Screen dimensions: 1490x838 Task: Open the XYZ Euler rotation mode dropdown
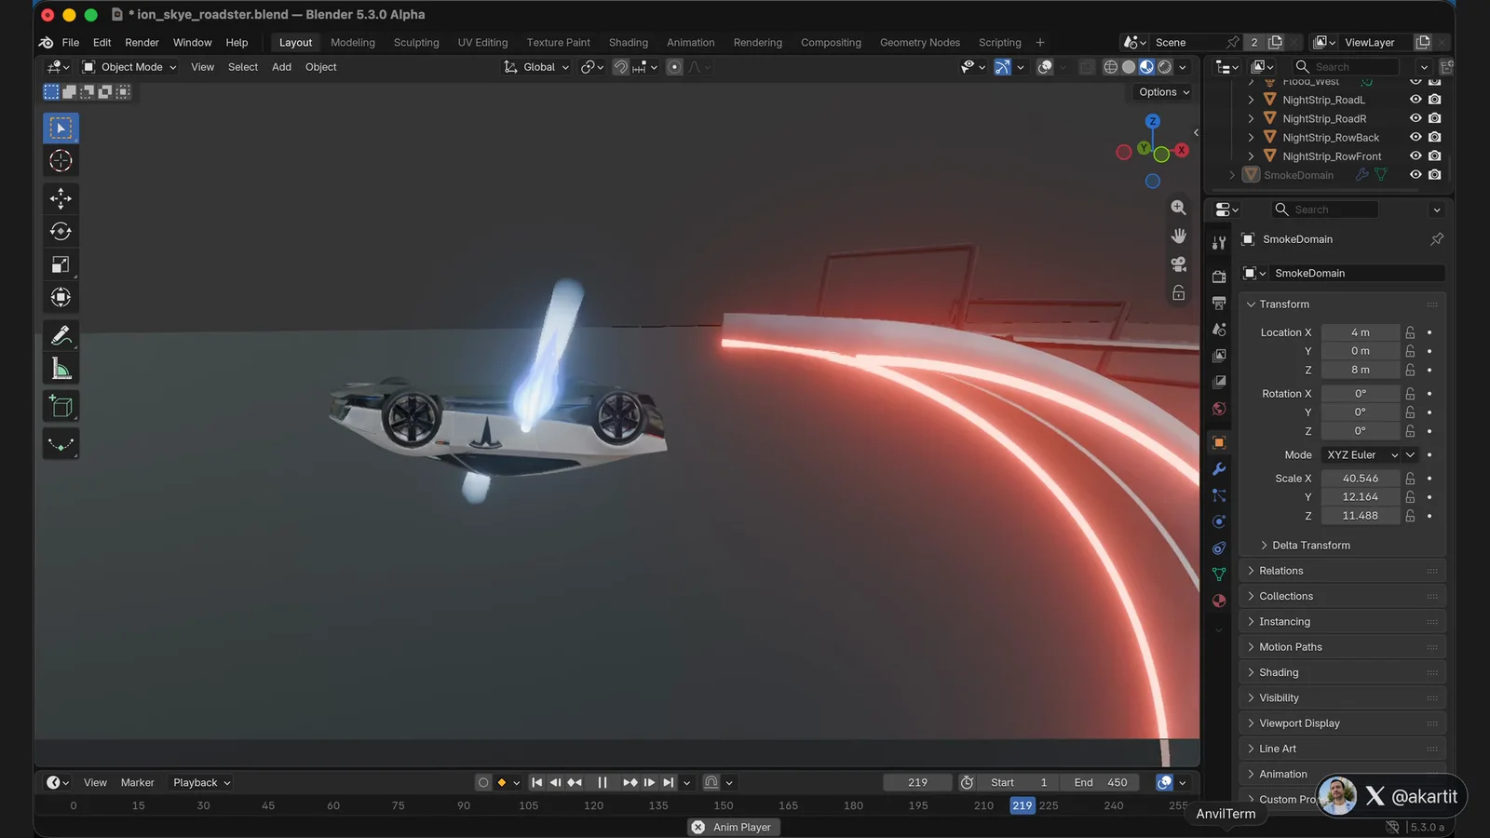coord(1361,455)
